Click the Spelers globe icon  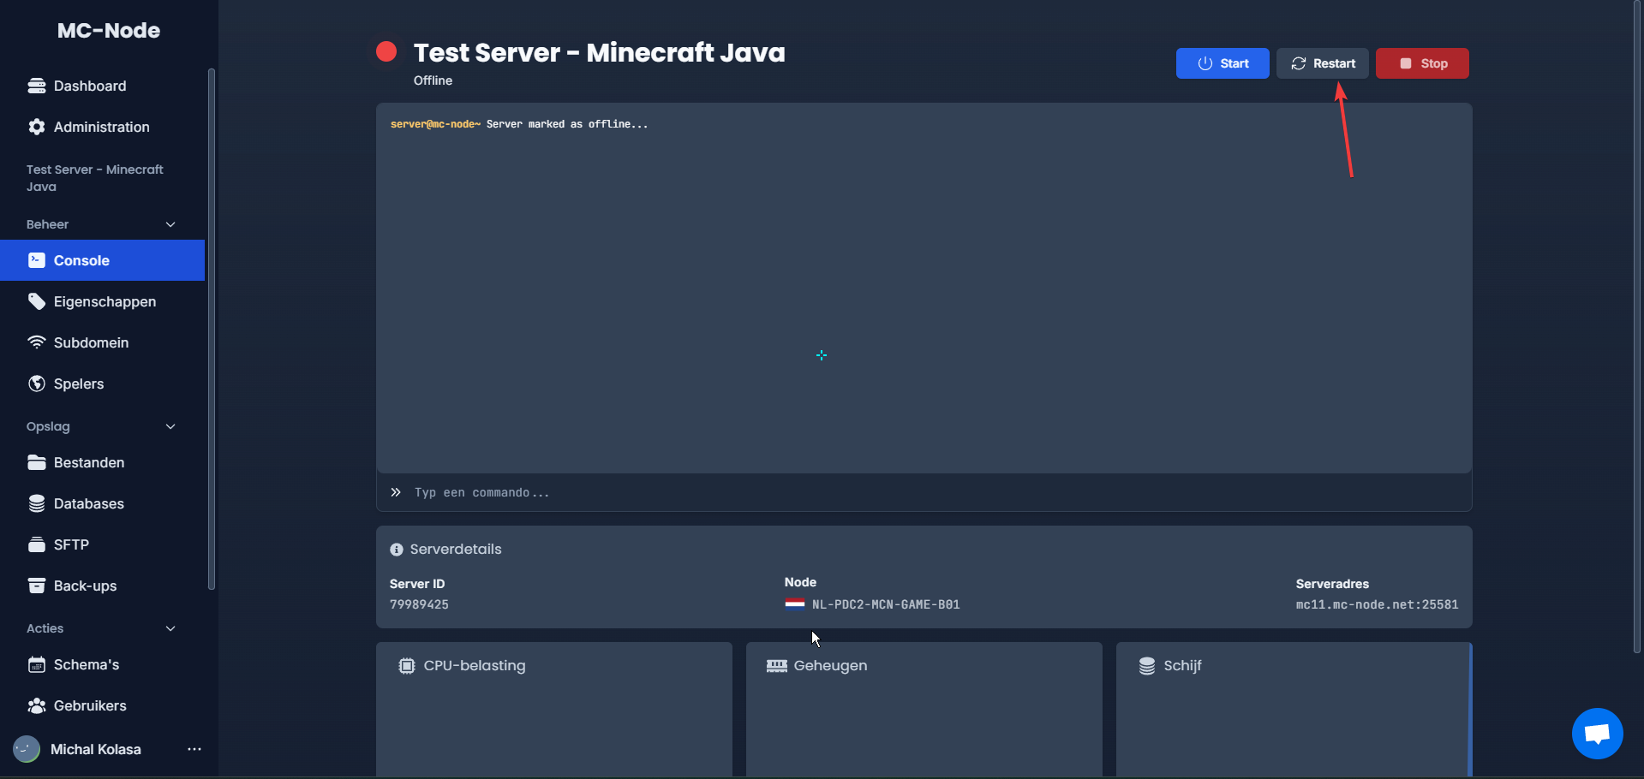[37, 384]
